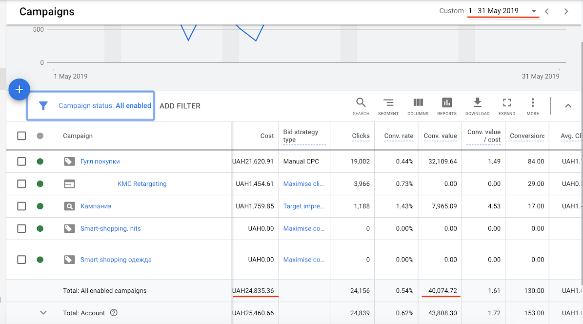
Task: Click the blue plus new campaign button
Action: [20, 90]
